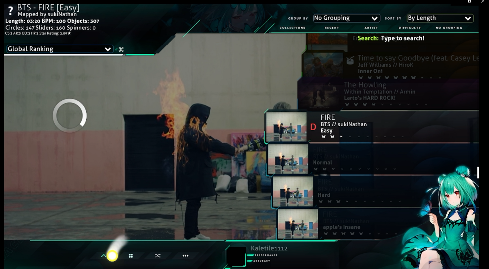Select the Time to say Goodbye song title

point(418,58)
